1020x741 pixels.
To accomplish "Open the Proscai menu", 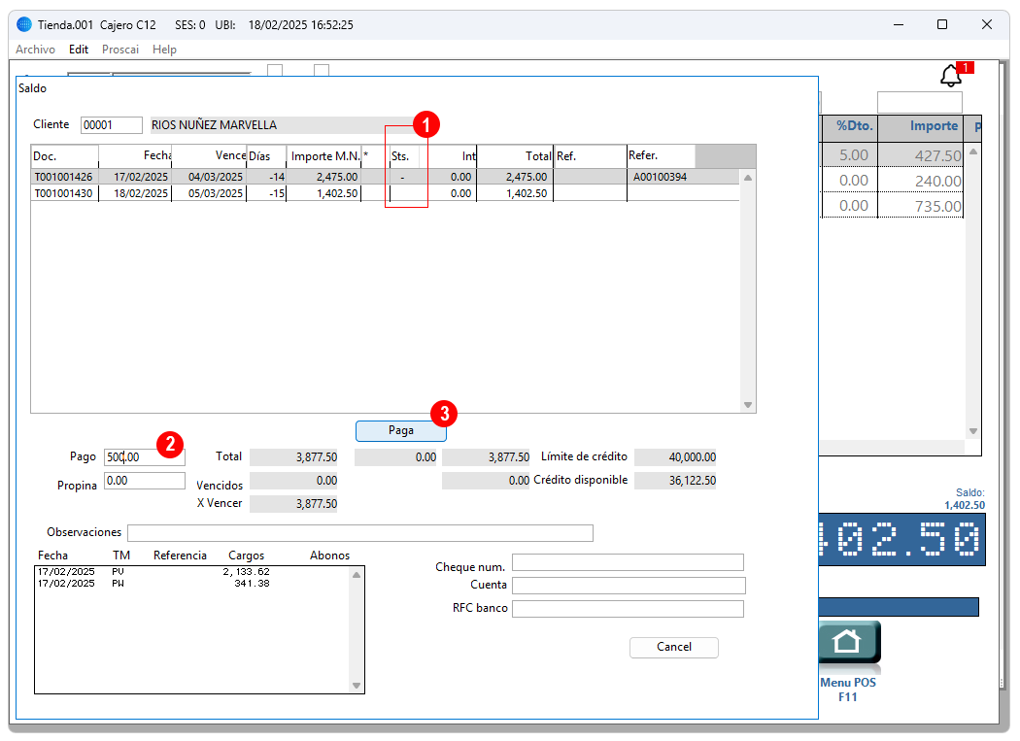I will (120, 50).
